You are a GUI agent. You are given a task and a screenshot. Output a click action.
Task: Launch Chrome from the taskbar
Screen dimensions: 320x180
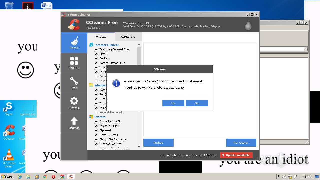click(x=45, y=177)
